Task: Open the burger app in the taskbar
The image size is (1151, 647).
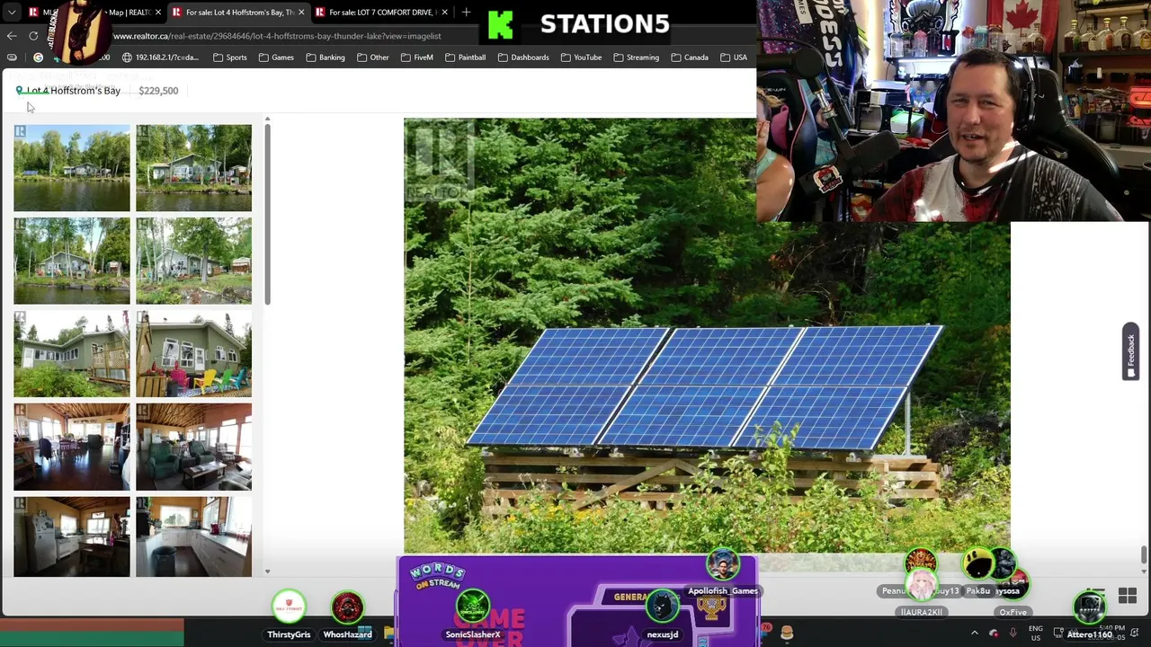Action: (x=787, y=634)
